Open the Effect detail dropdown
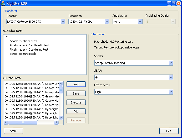Viewport: 182px width, 138px height. click(x=171, y=92)
